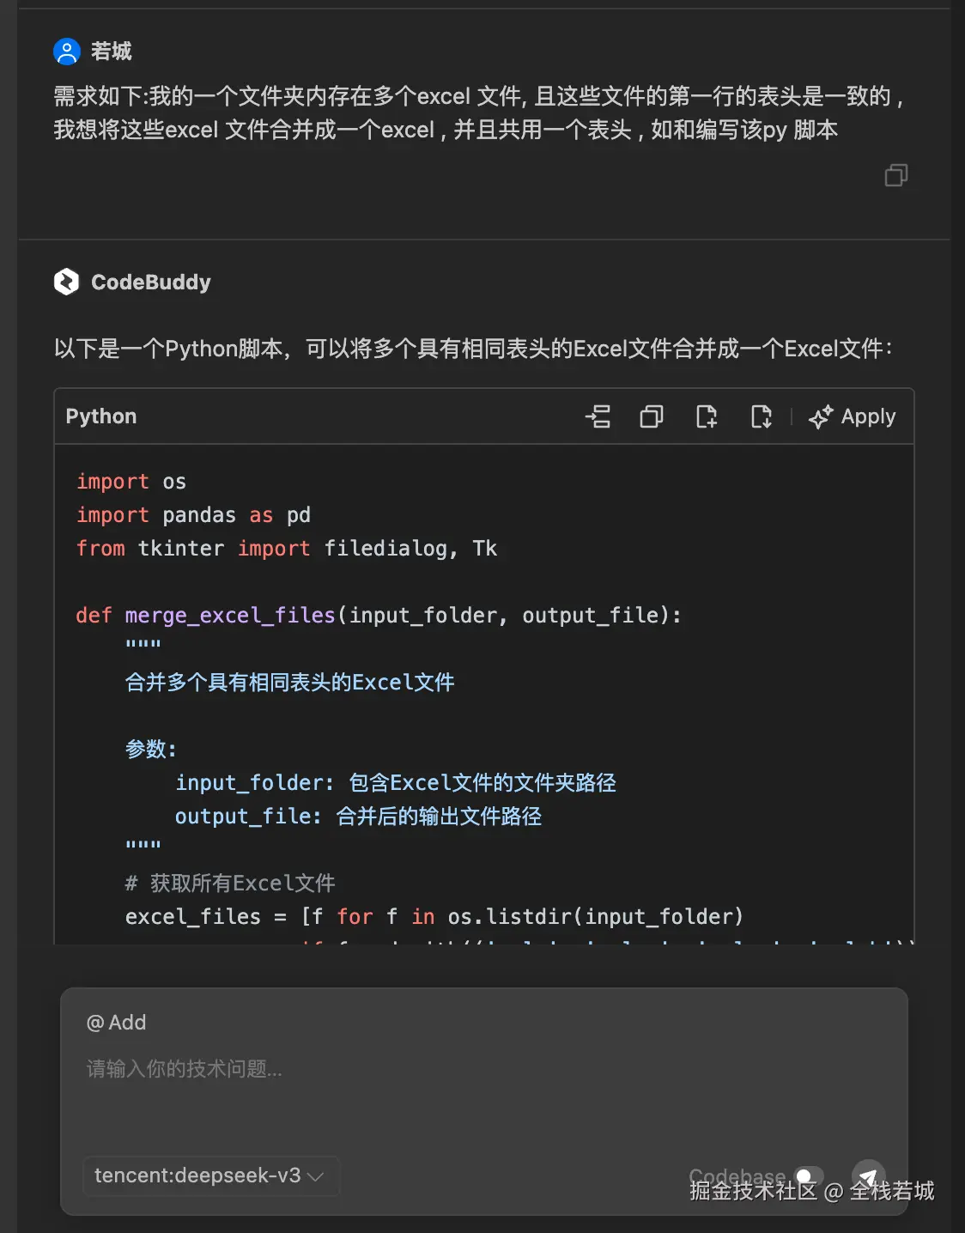Download the generated script file
The height and width of the screenshot is (1233, 965).
(x=761, y=416)
